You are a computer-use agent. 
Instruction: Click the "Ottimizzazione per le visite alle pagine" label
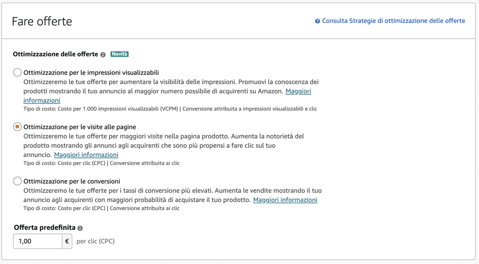click(80, 127)
